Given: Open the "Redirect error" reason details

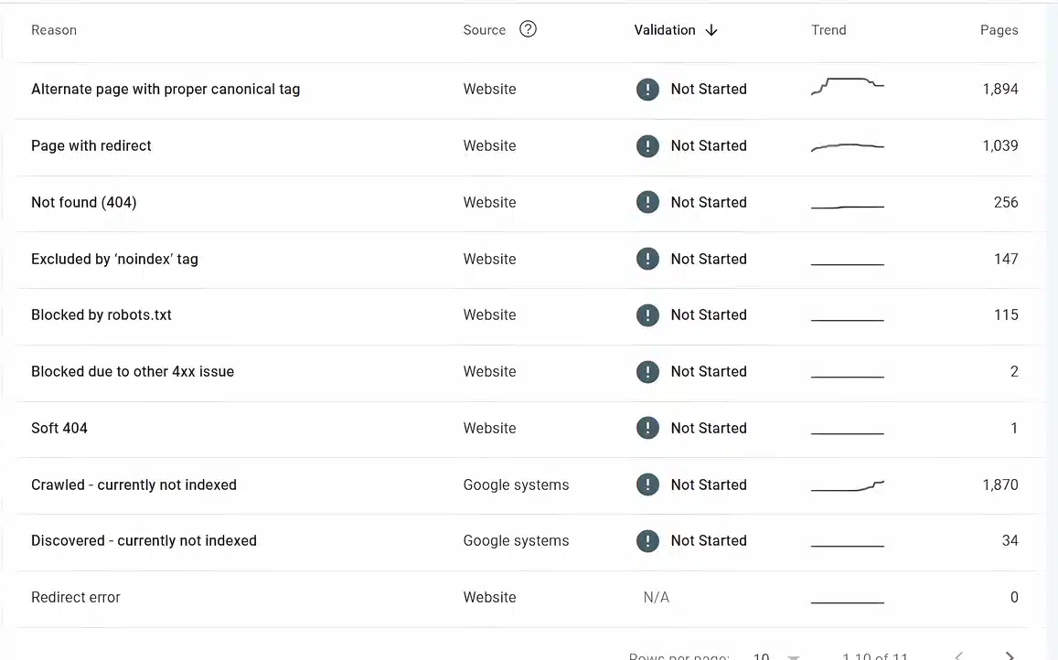Looking at the screenshot, I should (x=76, y=597).
